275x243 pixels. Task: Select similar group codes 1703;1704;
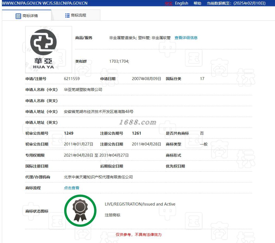pyautogui.click(x=119, y=61)
